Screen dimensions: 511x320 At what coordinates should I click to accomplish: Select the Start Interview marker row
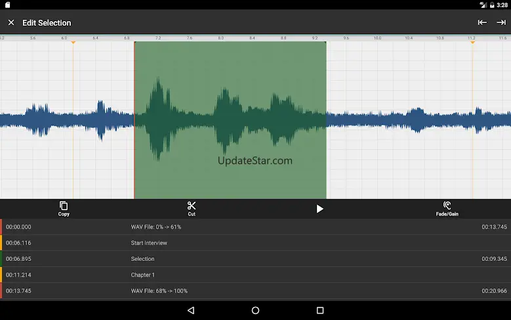(x=255, y=243)
